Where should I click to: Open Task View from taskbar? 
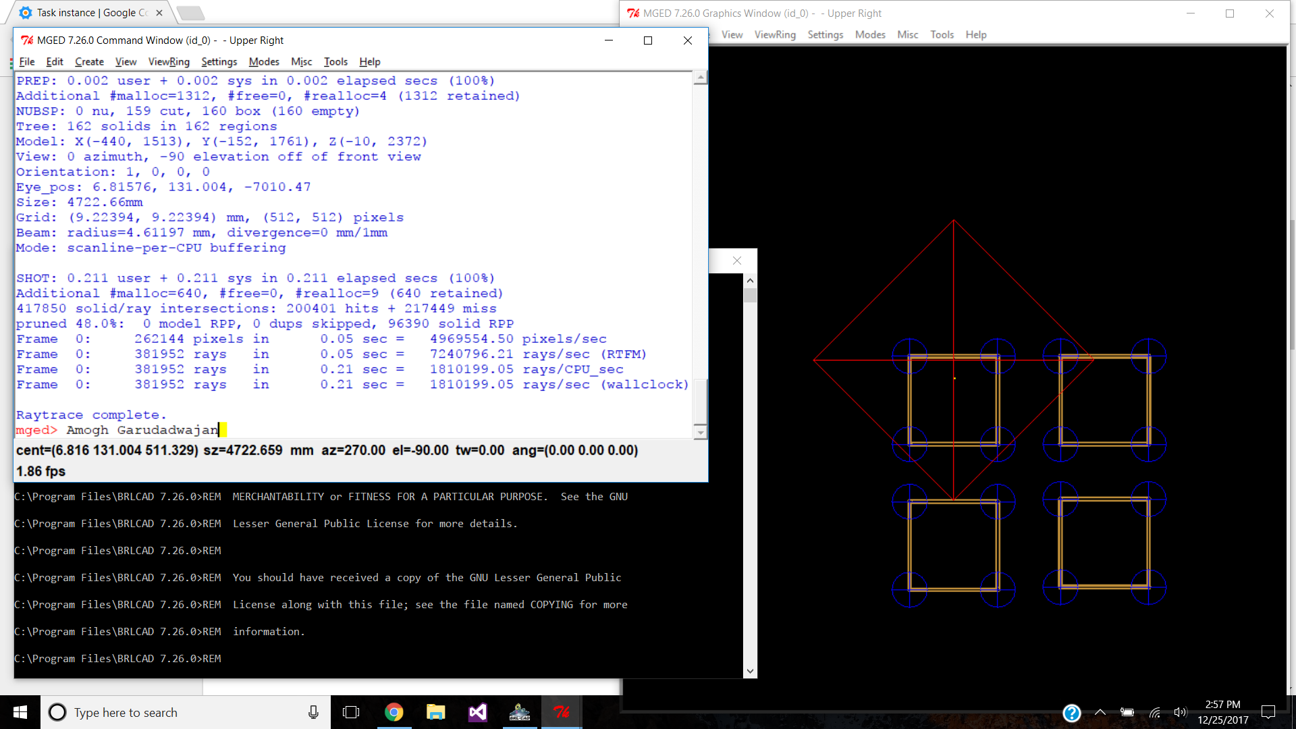pos(351,712)
